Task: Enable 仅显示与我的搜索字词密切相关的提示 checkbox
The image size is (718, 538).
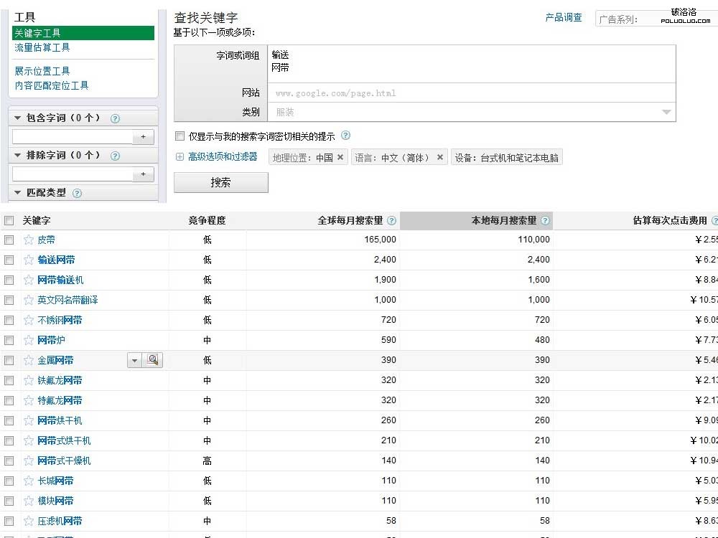Action: tap(179, 136)
